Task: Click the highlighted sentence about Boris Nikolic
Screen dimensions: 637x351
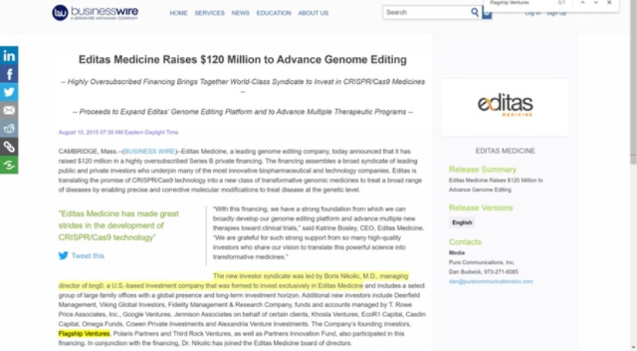Action: (x=234, y=281)
